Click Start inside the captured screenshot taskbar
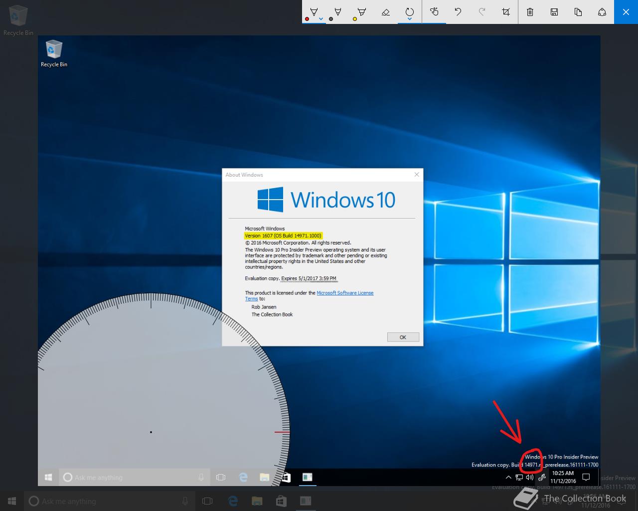 pos(48,478)
